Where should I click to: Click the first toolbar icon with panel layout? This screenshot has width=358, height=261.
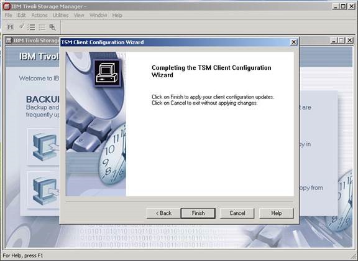11,27
